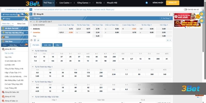Open the moi nhat news banner
This screenshot has height=103, width=206.
[187, 16]
